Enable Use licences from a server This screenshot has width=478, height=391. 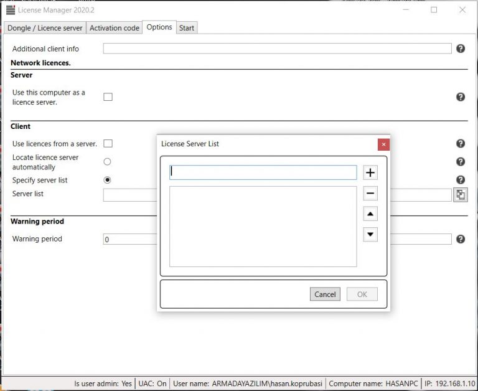tap(108, 144)
